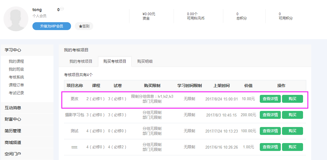Expand the 财富中心 sidebar section
The height and width of the screenshot is (160, 327).
pos(13,119)
